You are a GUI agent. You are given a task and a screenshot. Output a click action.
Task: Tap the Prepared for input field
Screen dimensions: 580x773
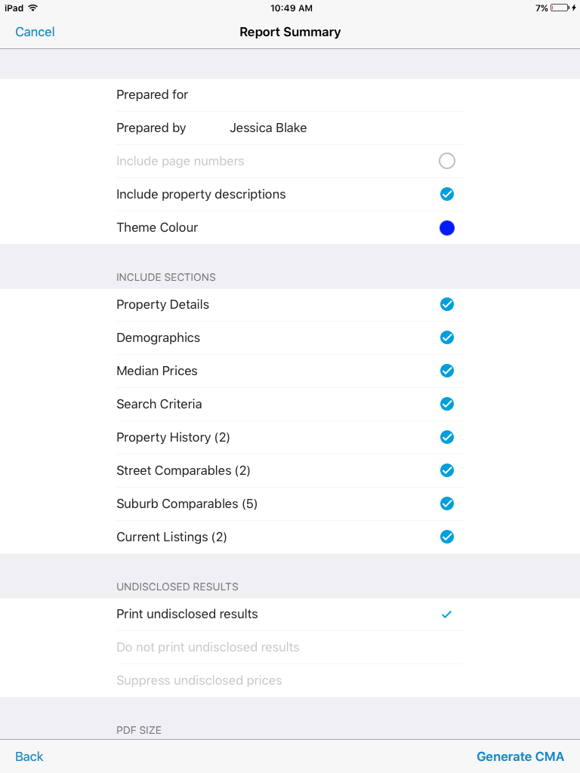340,95
